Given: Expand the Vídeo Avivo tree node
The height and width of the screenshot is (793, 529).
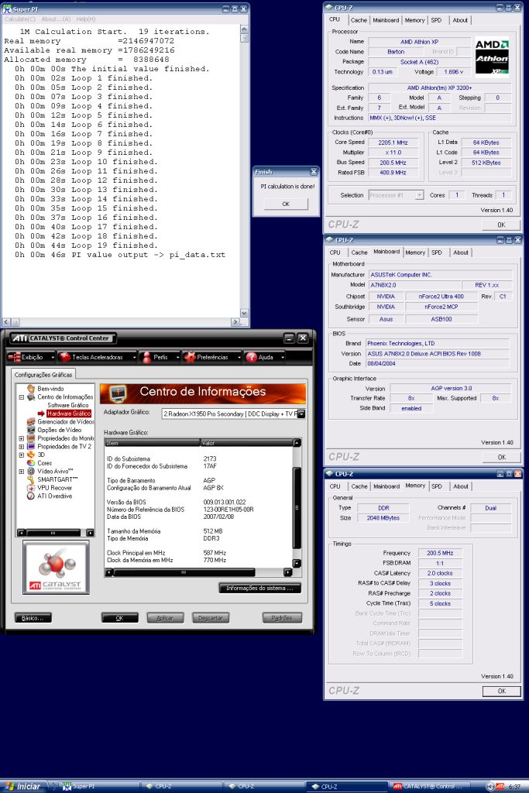Looking at the screenshot, I should click(22, 472).
